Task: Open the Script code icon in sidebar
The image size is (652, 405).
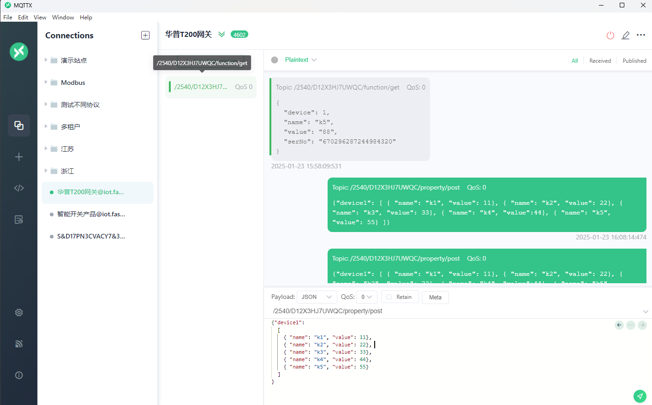Action: [x=19, y=188]
